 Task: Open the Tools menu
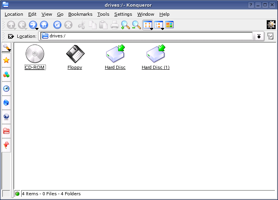coord(103,14)
